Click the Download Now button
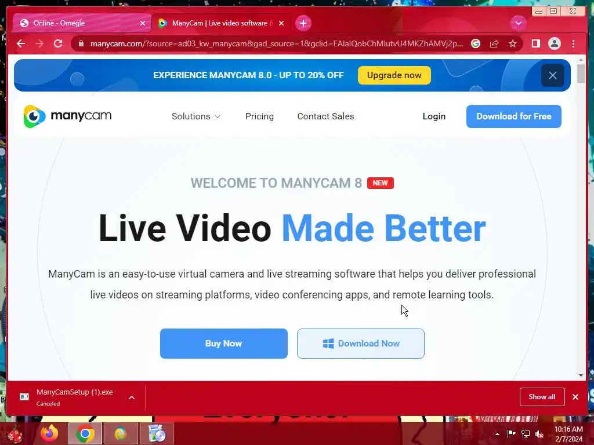Image resolution: width=594 pixels, height=445 pixels. (361, 344)
